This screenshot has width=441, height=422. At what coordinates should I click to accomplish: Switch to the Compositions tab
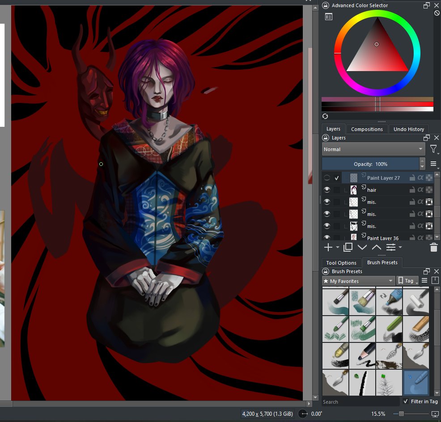coord(367,129)
